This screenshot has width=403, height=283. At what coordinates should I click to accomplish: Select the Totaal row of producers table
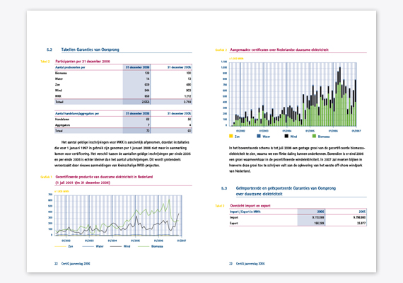click(x=123, y=102)
